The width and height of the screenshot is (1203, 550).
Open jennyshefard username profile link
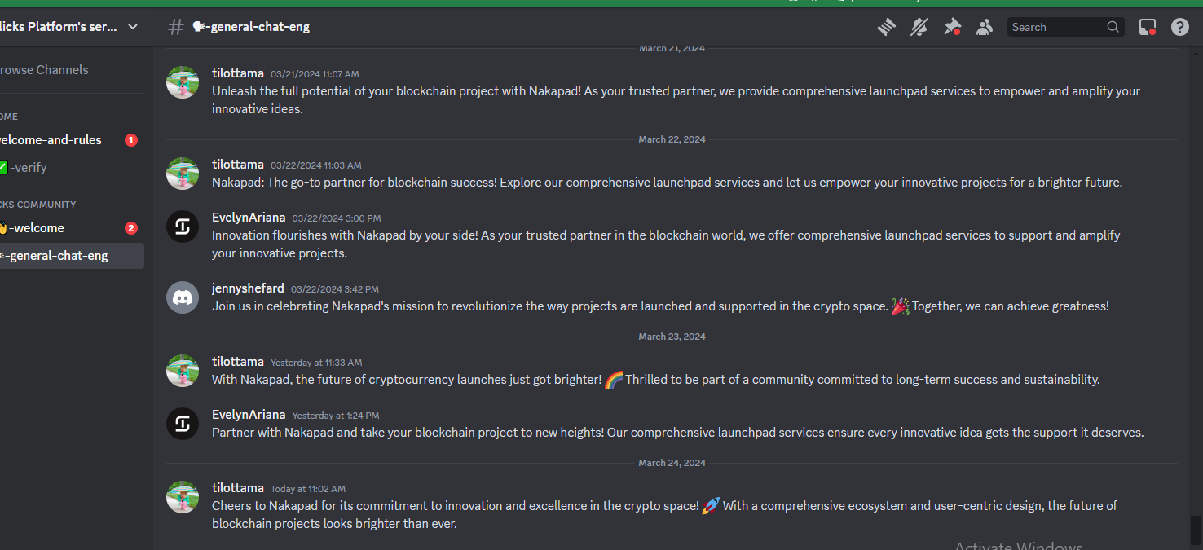(x=248, y=288)
